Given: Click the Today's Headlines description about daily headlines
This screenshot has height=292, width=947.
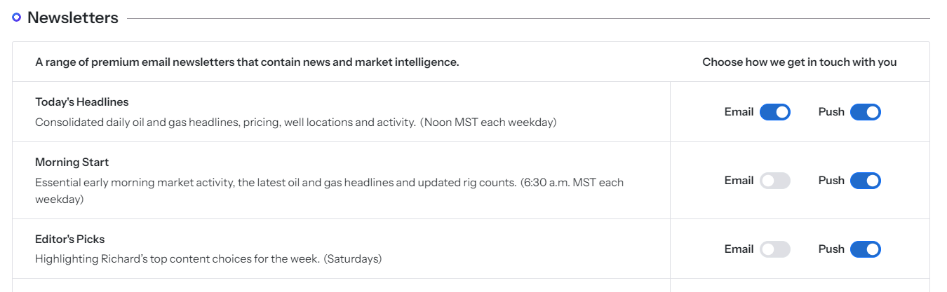Looking at the screenshot, I should click(295, 123).
